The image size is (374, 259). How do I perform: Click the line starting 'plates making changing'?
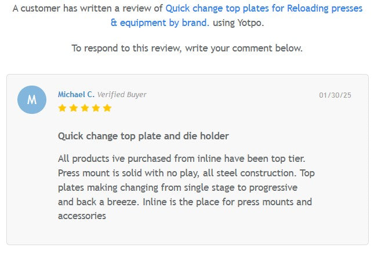click(177, 187)
